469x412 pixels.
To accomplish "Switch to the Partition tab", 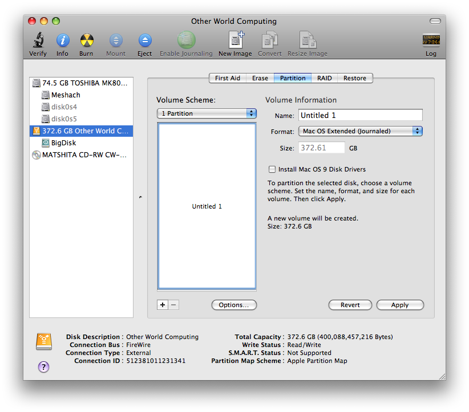I will coord(293,78).
